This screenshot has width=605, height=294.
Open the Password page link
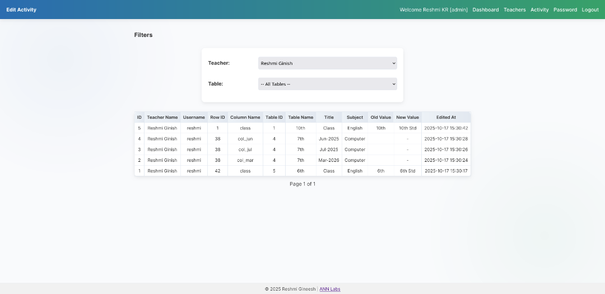click(565, 10)
